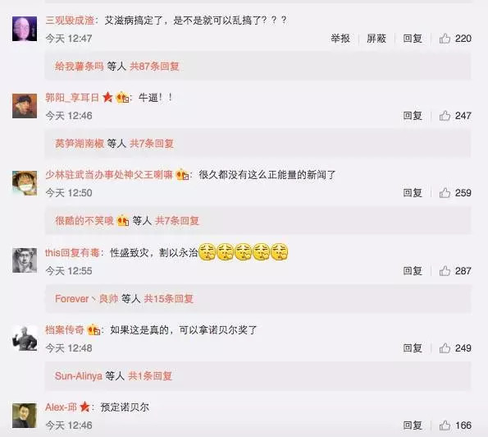Open 三观毁成渣's purple avatar
488x437 pixels.
pyautogui.click(x=25, y=29)
